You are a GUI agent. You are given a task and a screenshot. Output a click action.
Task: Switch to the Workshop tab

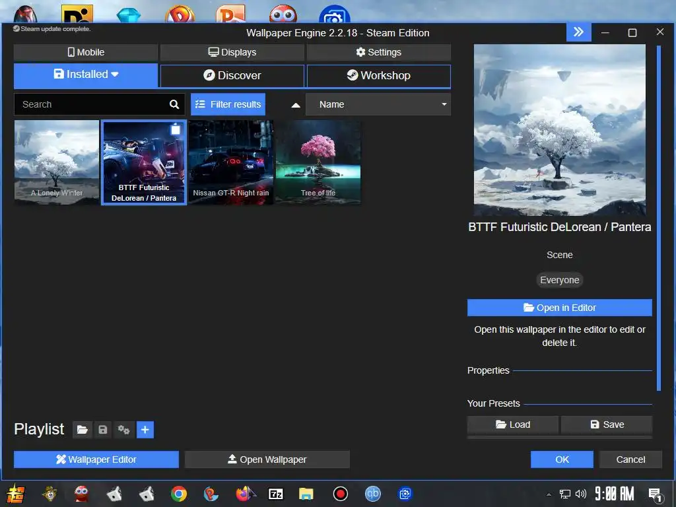click(378, 75)
